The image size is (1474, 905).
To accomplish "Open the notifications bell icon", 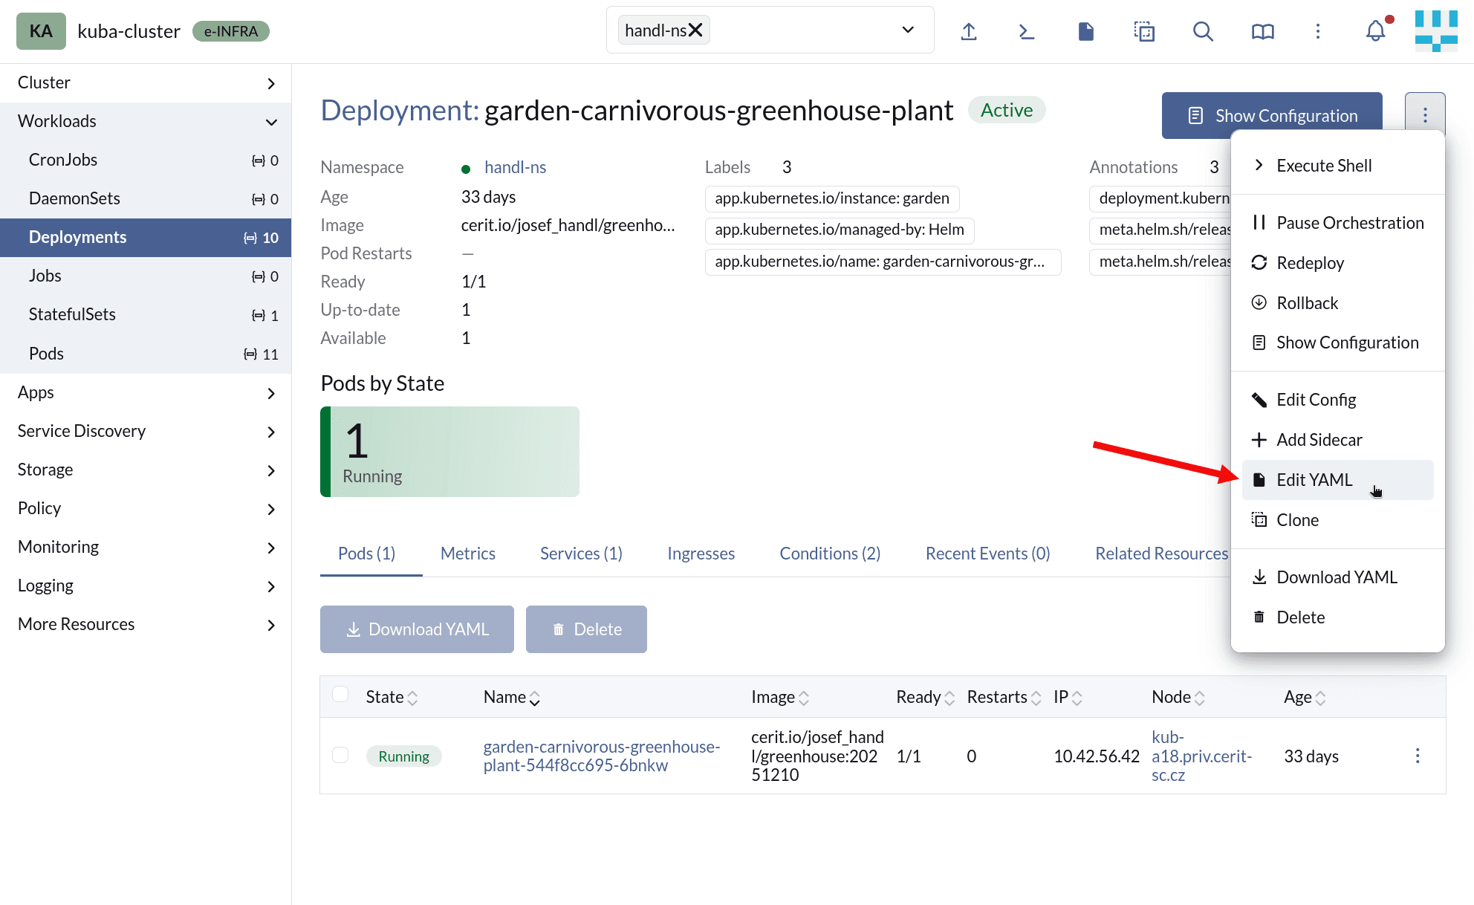I will coord(1375,31).
